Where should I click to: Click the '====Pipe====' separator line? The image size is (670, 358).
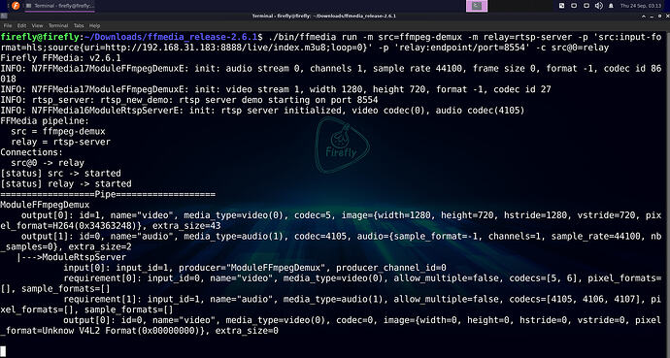[108, 194]
